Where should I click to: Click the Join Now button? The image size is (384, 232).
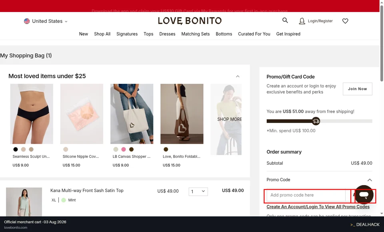(357, 89)
